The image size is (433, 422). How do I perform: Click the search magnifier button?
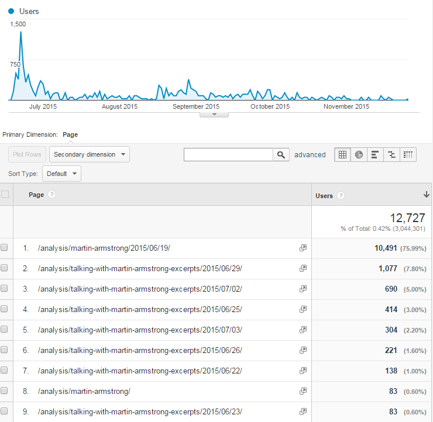click(x=281, y=155)
